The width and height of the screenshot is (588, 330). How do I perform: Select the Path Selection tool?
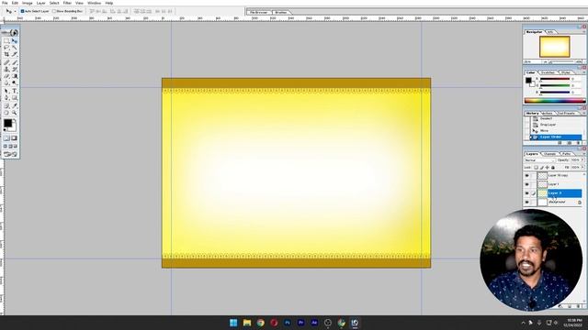[x=6, y=91]
